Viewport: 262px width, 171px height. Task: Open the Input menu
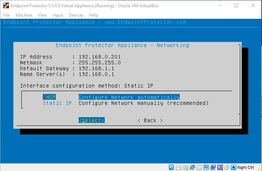pos(58,15)
